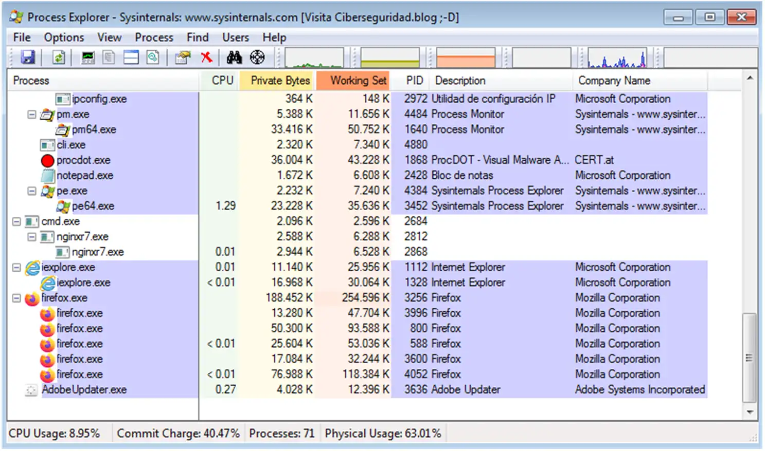Open the File menu
Viewport: 765px width, 451px height.
(22, 37)
